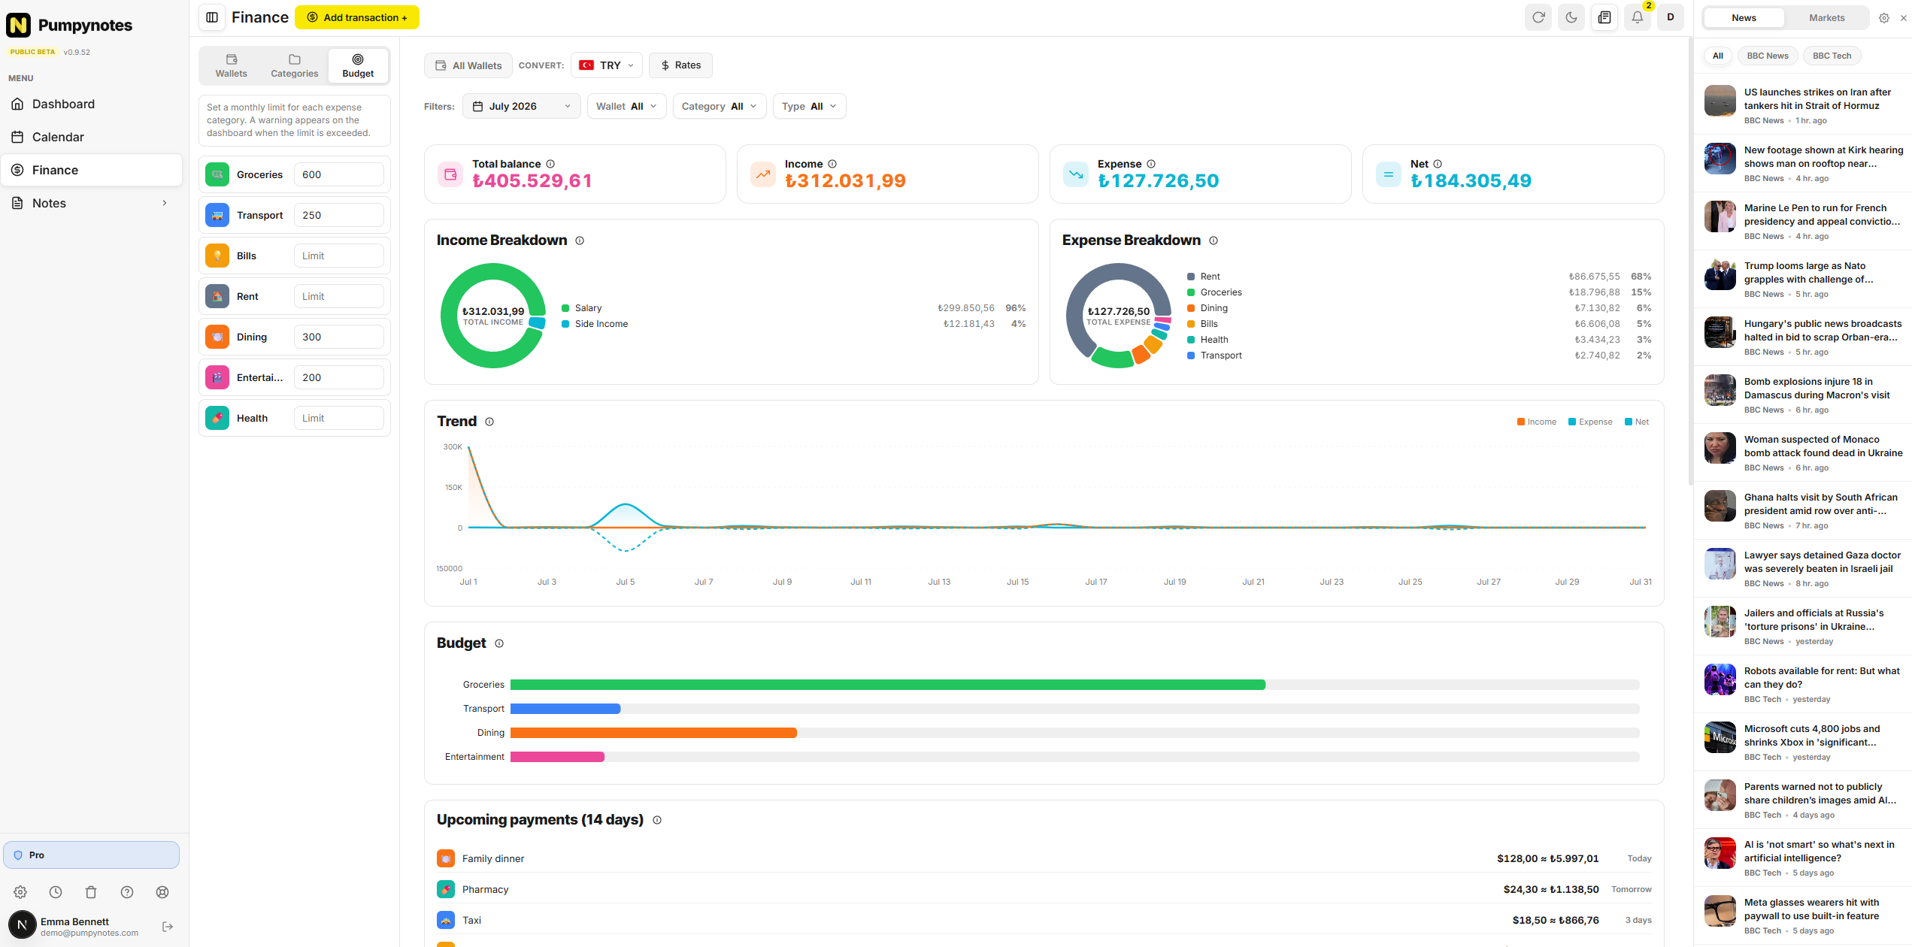Switch to the Wallets tab

pos(231,66)
